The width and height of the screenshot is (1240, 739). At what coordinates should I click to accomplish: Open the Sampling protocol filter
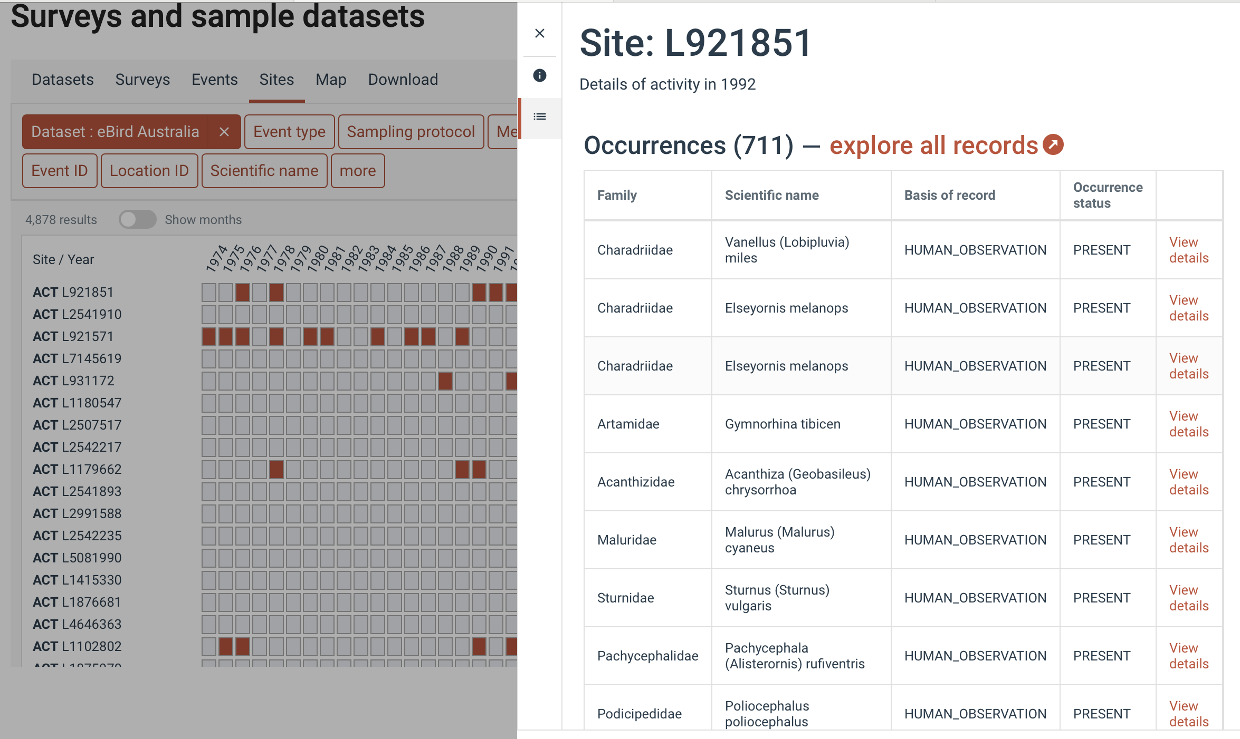point(411,132)
